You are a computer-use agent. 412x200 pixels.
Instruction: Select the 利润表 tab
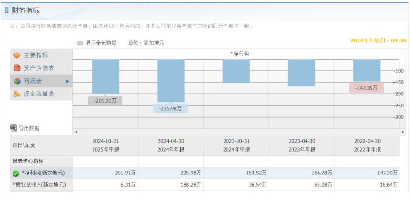tap(41, 81)
